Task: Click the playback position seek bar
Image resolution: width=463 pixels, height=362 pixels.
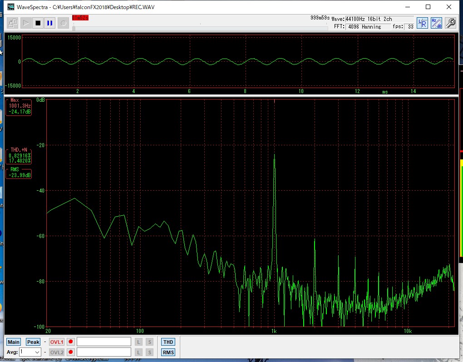Action: click(200, 28)
